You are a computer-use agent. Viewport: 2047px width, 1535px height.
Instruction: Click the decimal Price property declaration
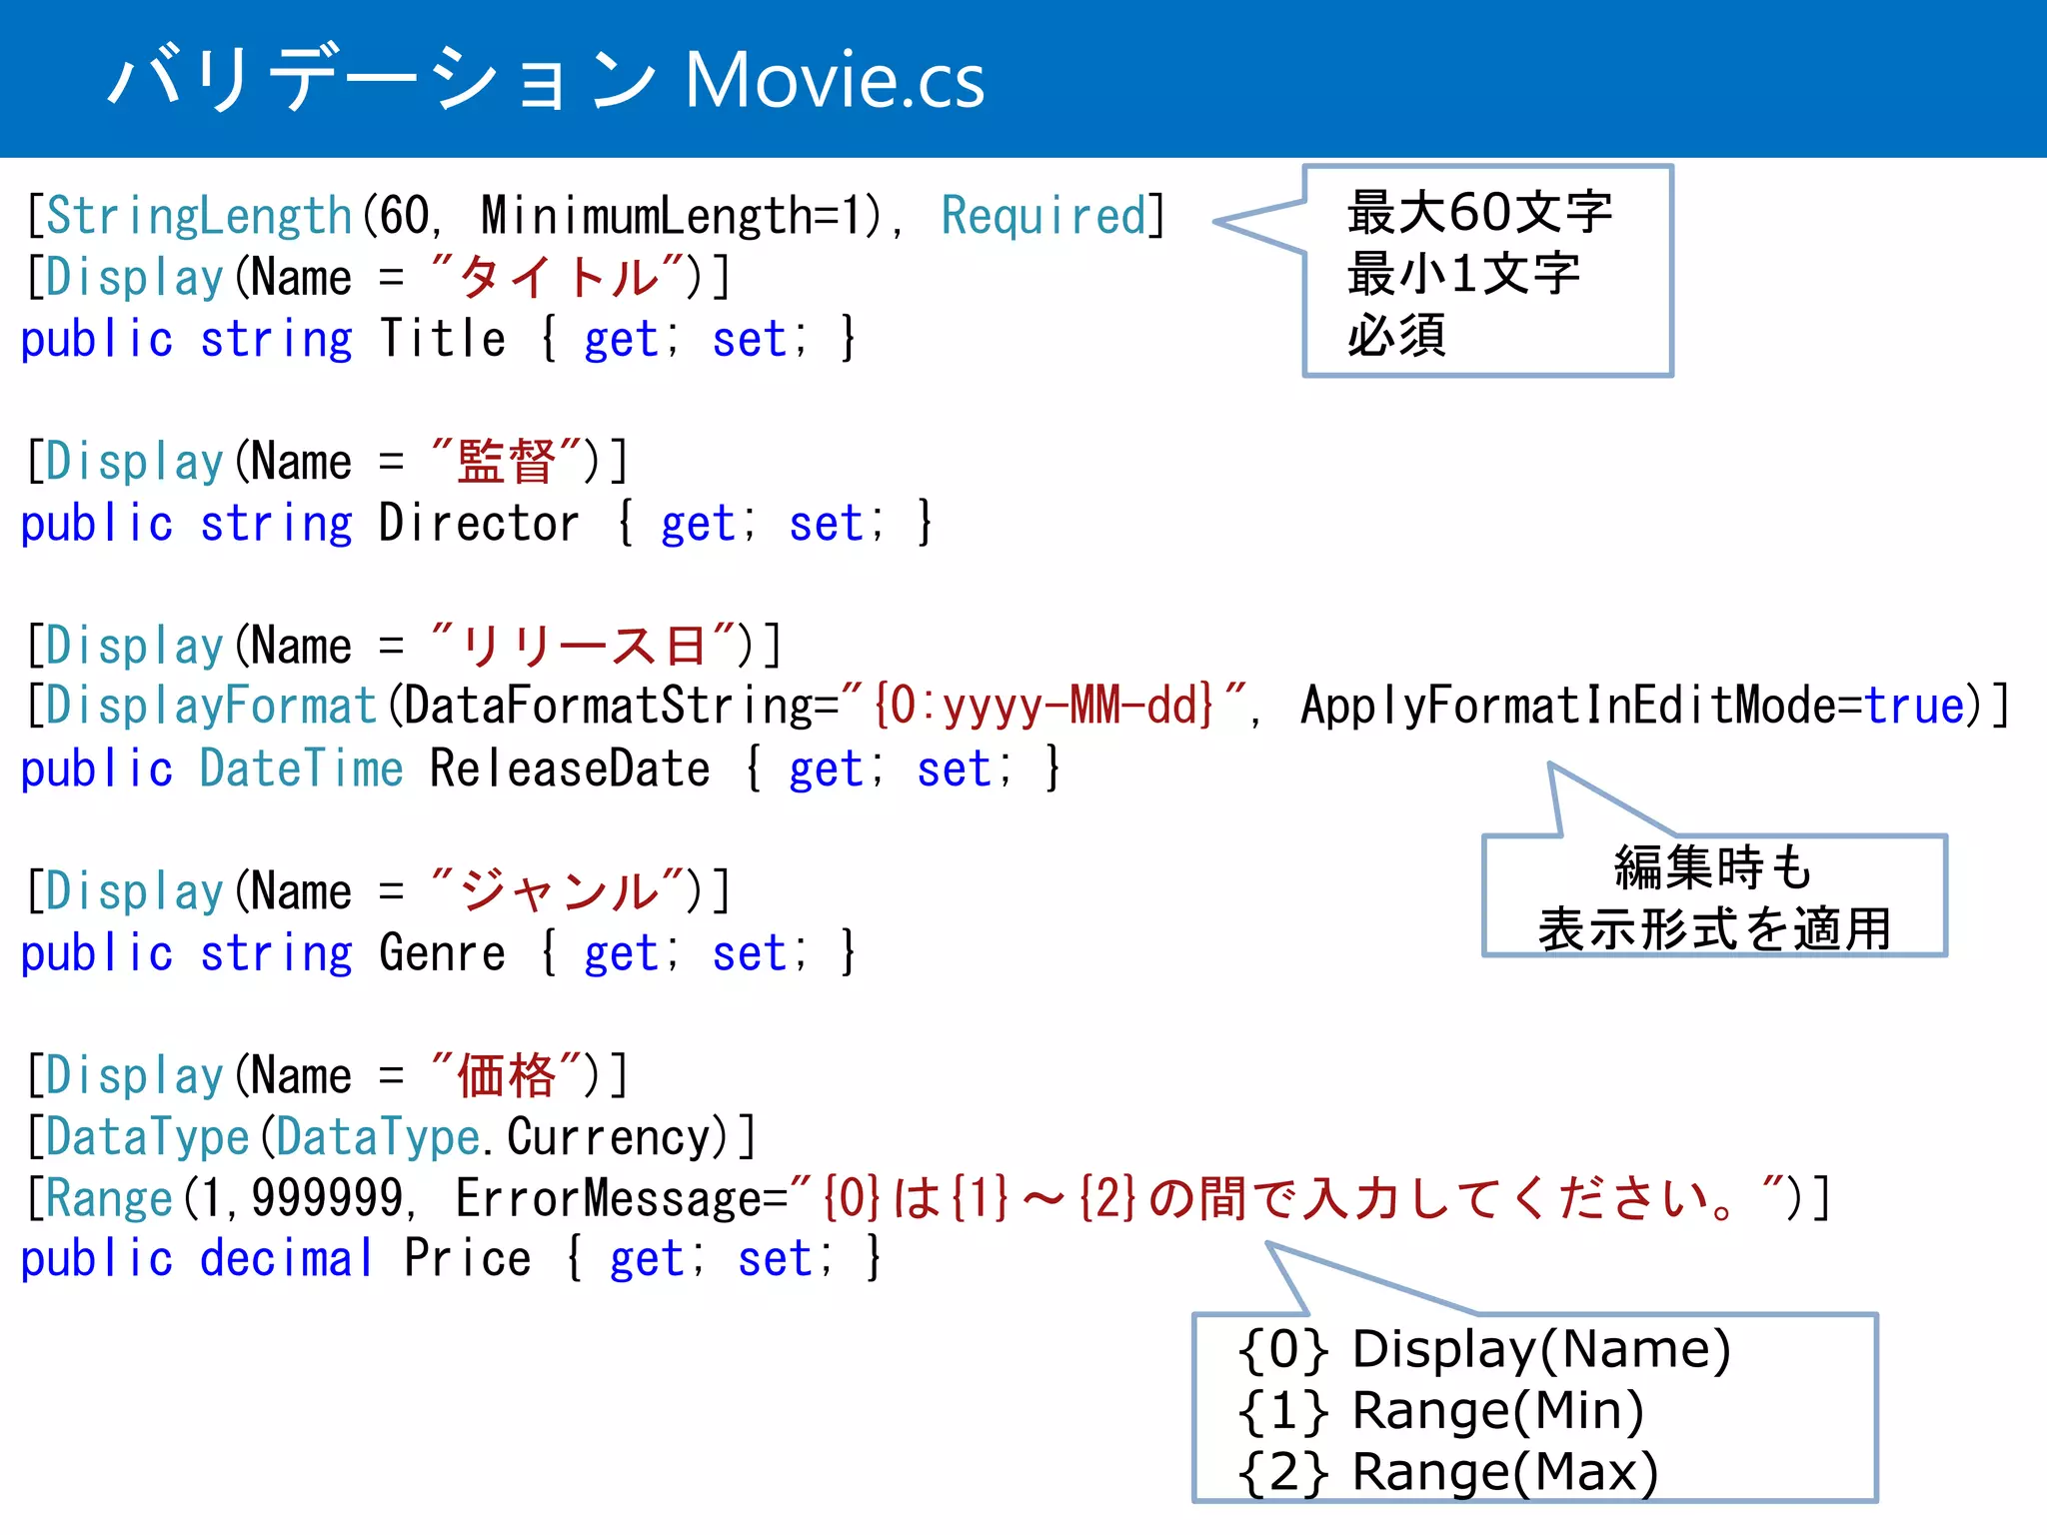tap(452, 1259)
